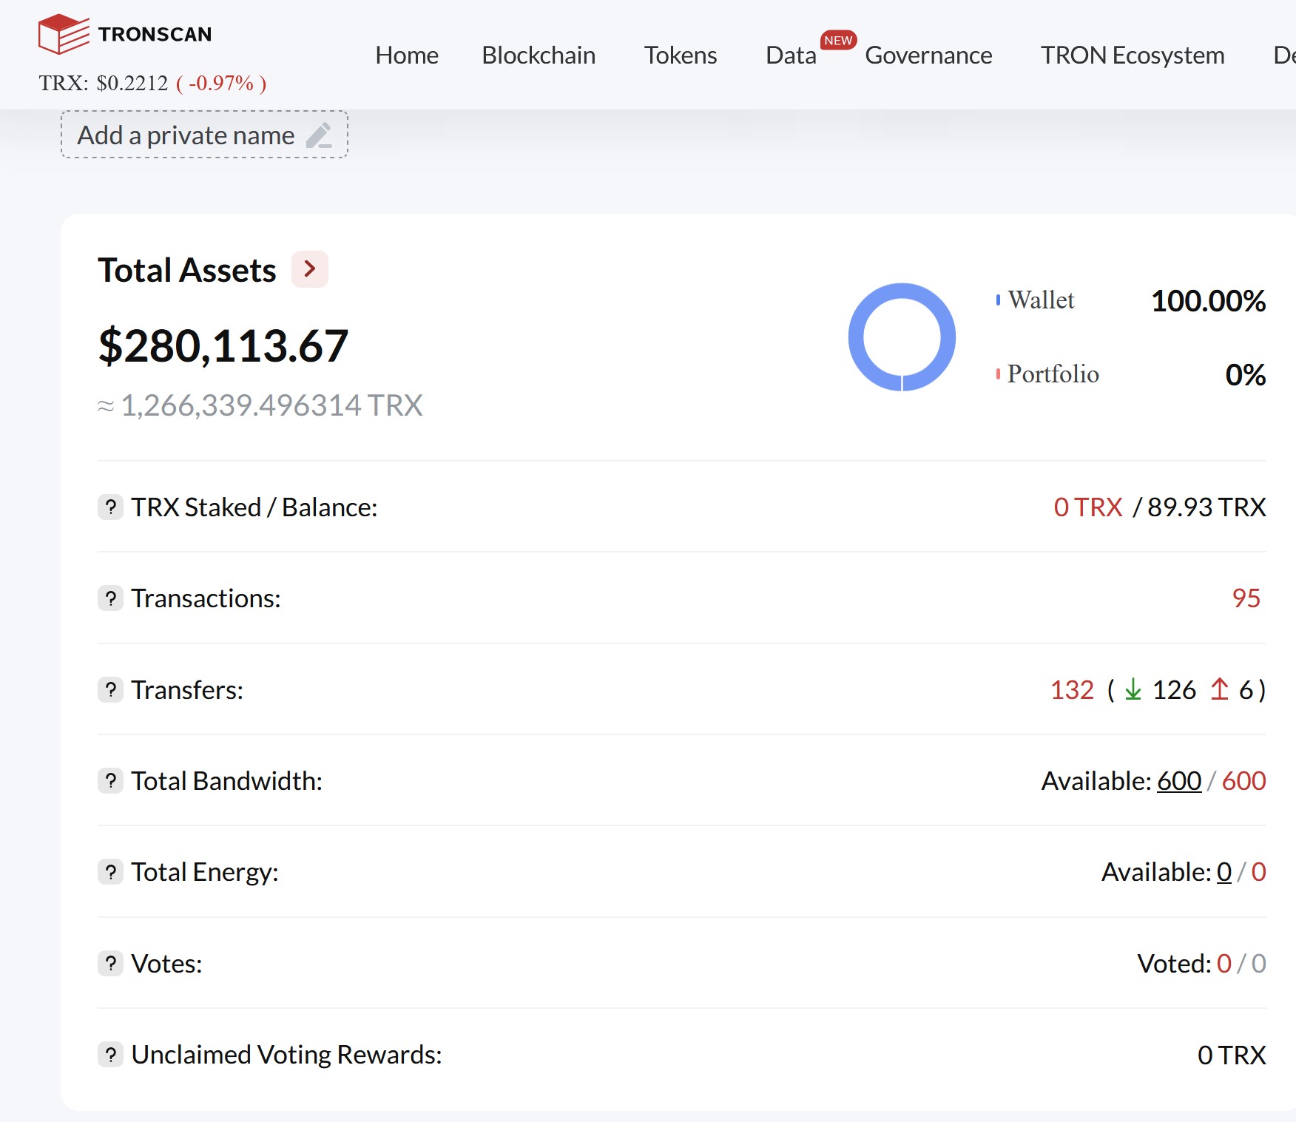The image size is (1296, 1122).
Task: Click help icon for Unclaimed Voting Rewards
Action: click(111, 1055)
